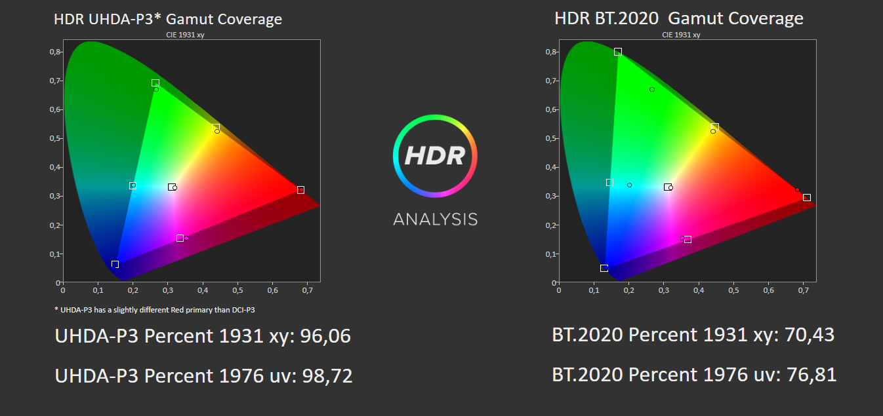Click the '0,5' x-axis label of UHDA-P3 chart
This screenshot has width=883, height=416.
[238, 289]
